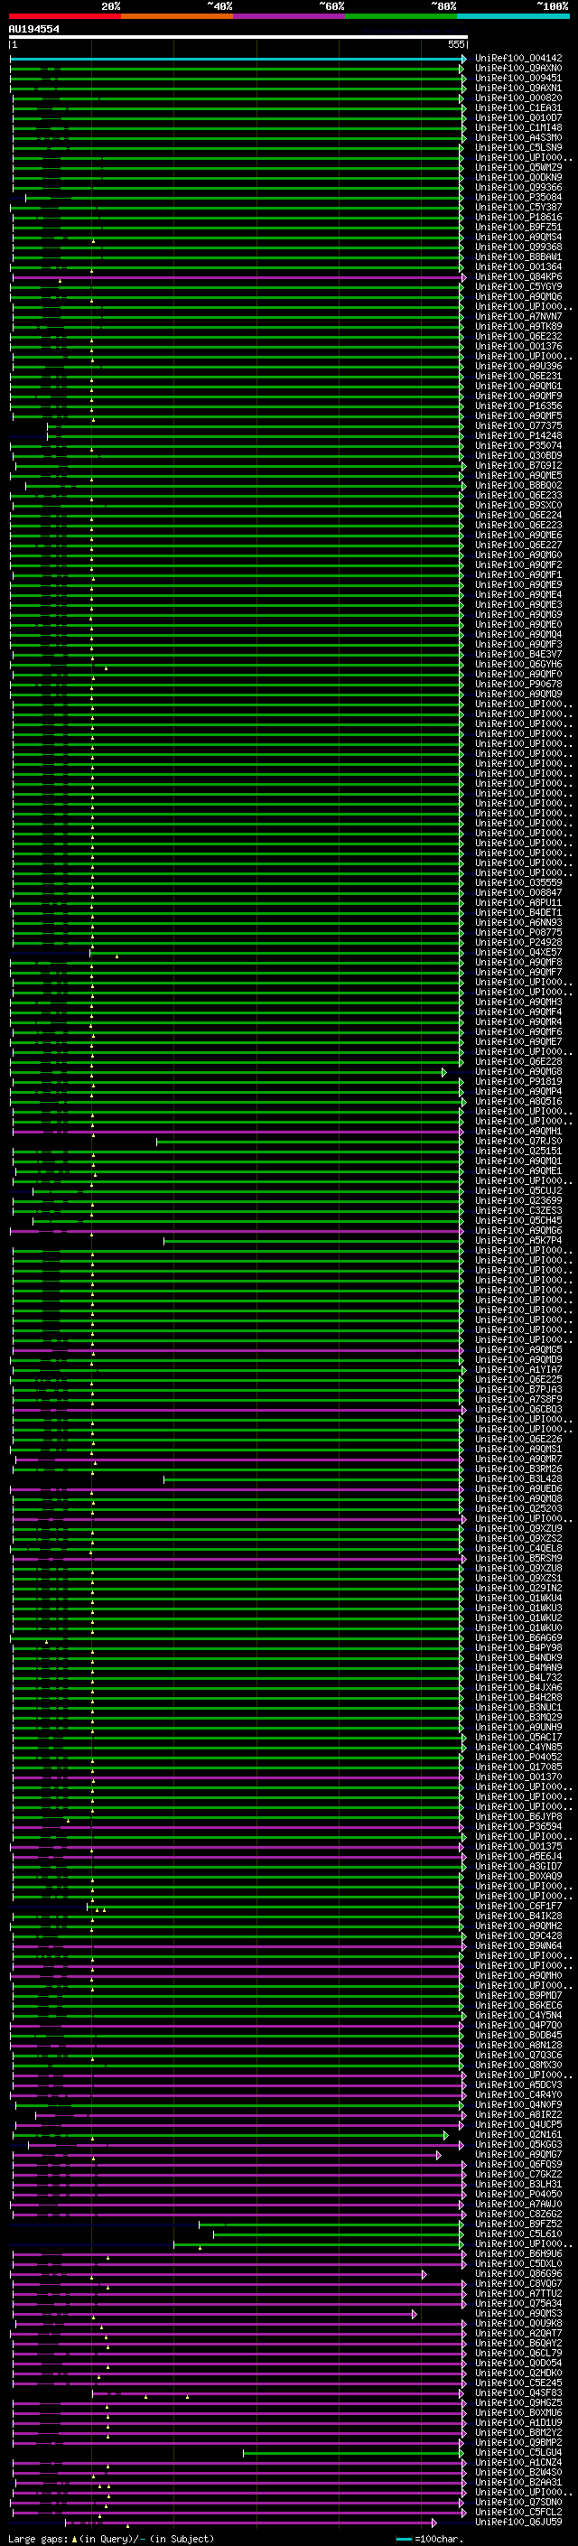This screenshot has height=2546, width=578.
Task: Click UniRef100_Q84KP6 hit label
Action: [518, 276]
